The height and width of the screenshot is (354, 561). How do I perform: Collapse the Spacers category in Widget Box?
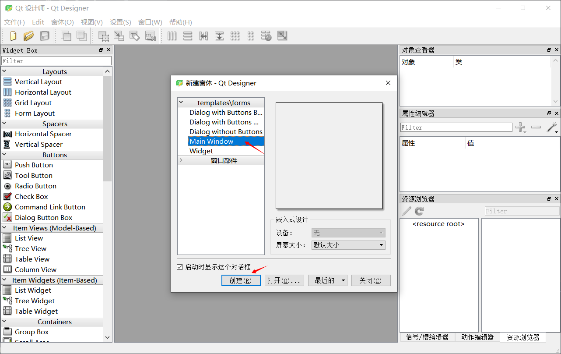pyautogui.click(x=4, y=124)
